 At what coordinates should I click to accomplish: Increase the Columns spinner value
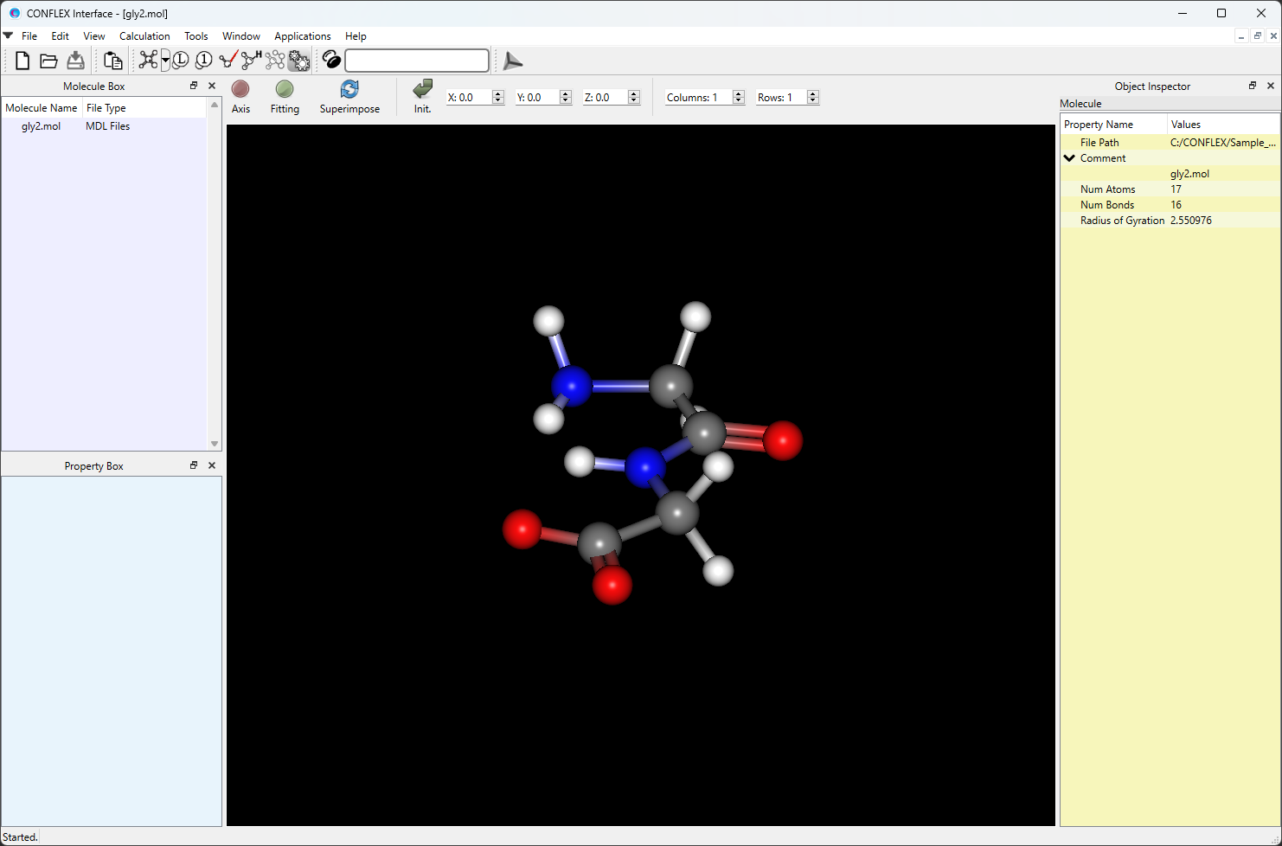(x=739, y=93)
